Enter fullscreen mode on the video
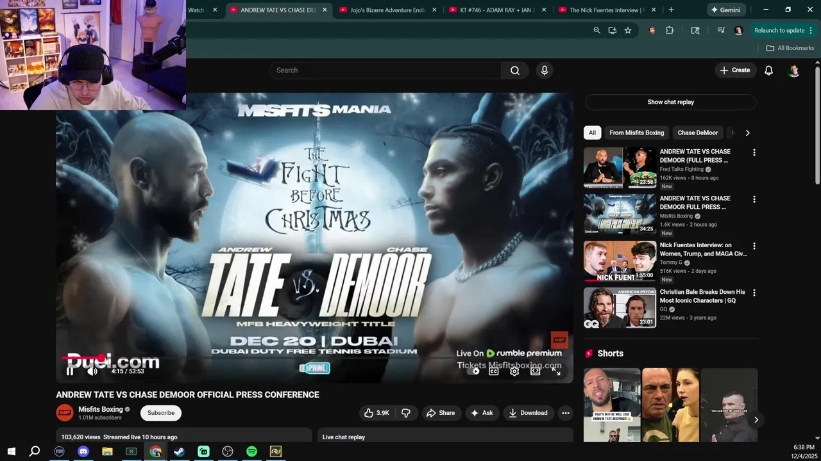 click(556, 371)
